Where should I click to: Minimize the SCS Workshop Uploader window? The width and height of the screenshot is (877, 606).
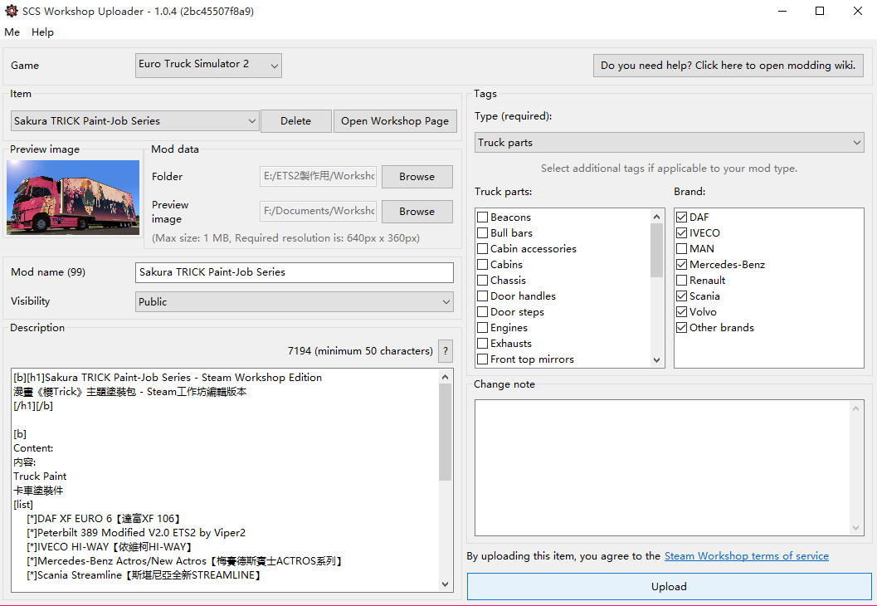click(x=782, y=11)
